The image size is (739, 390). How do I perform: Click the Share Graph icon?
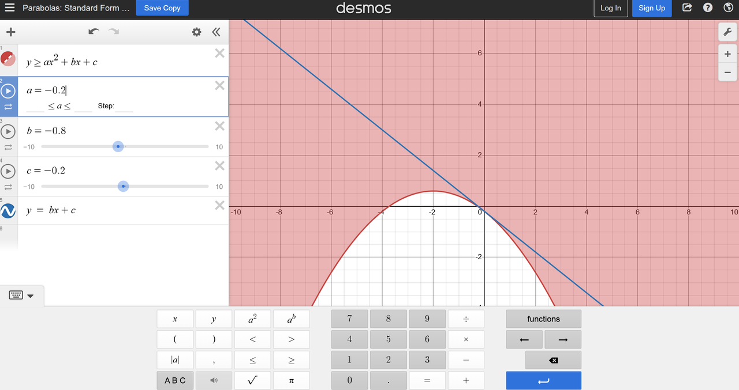point(687,8)
